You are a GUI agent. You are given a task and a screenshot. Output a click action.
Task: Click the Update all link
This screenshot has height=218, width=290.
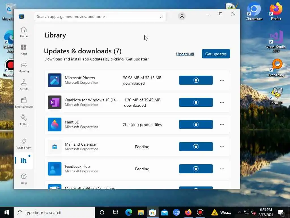click(185, 54)
